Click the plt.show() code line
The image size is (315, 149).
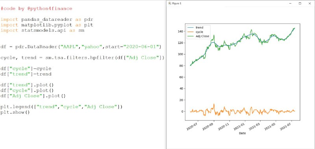(15, 112)
